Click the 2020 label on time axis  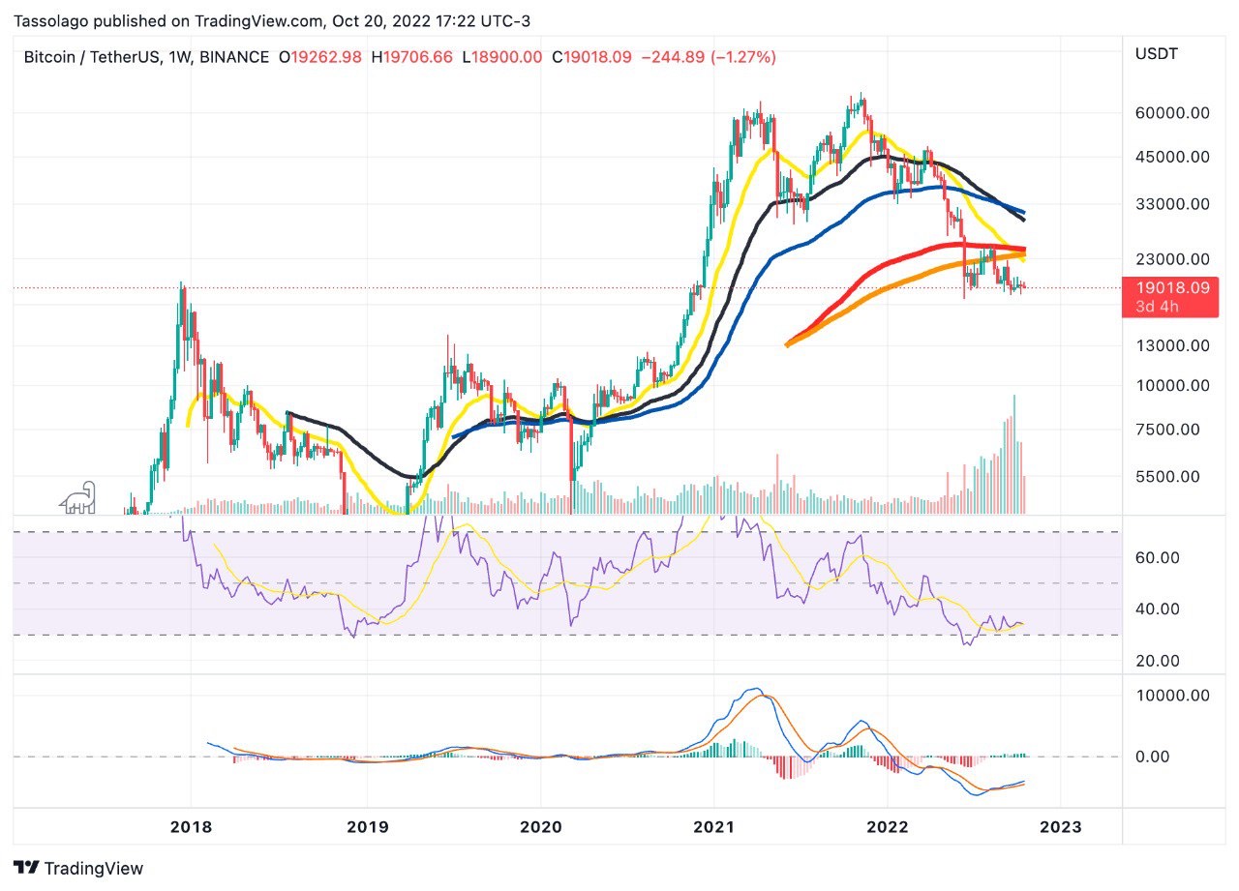[540, 828]
